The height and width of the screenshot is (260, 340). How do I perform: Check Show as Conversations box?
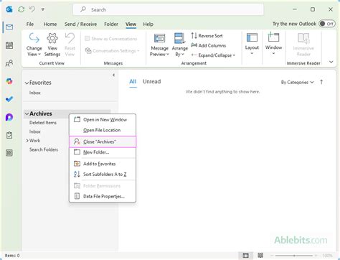tap(88, 39)
